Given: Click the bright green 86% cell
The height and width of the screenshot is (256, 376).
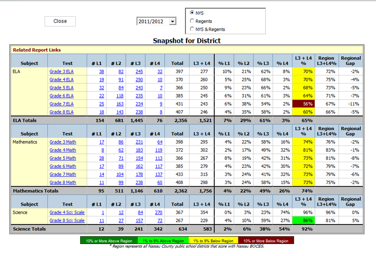Looking at the screenshot, I should coord(304,220).
